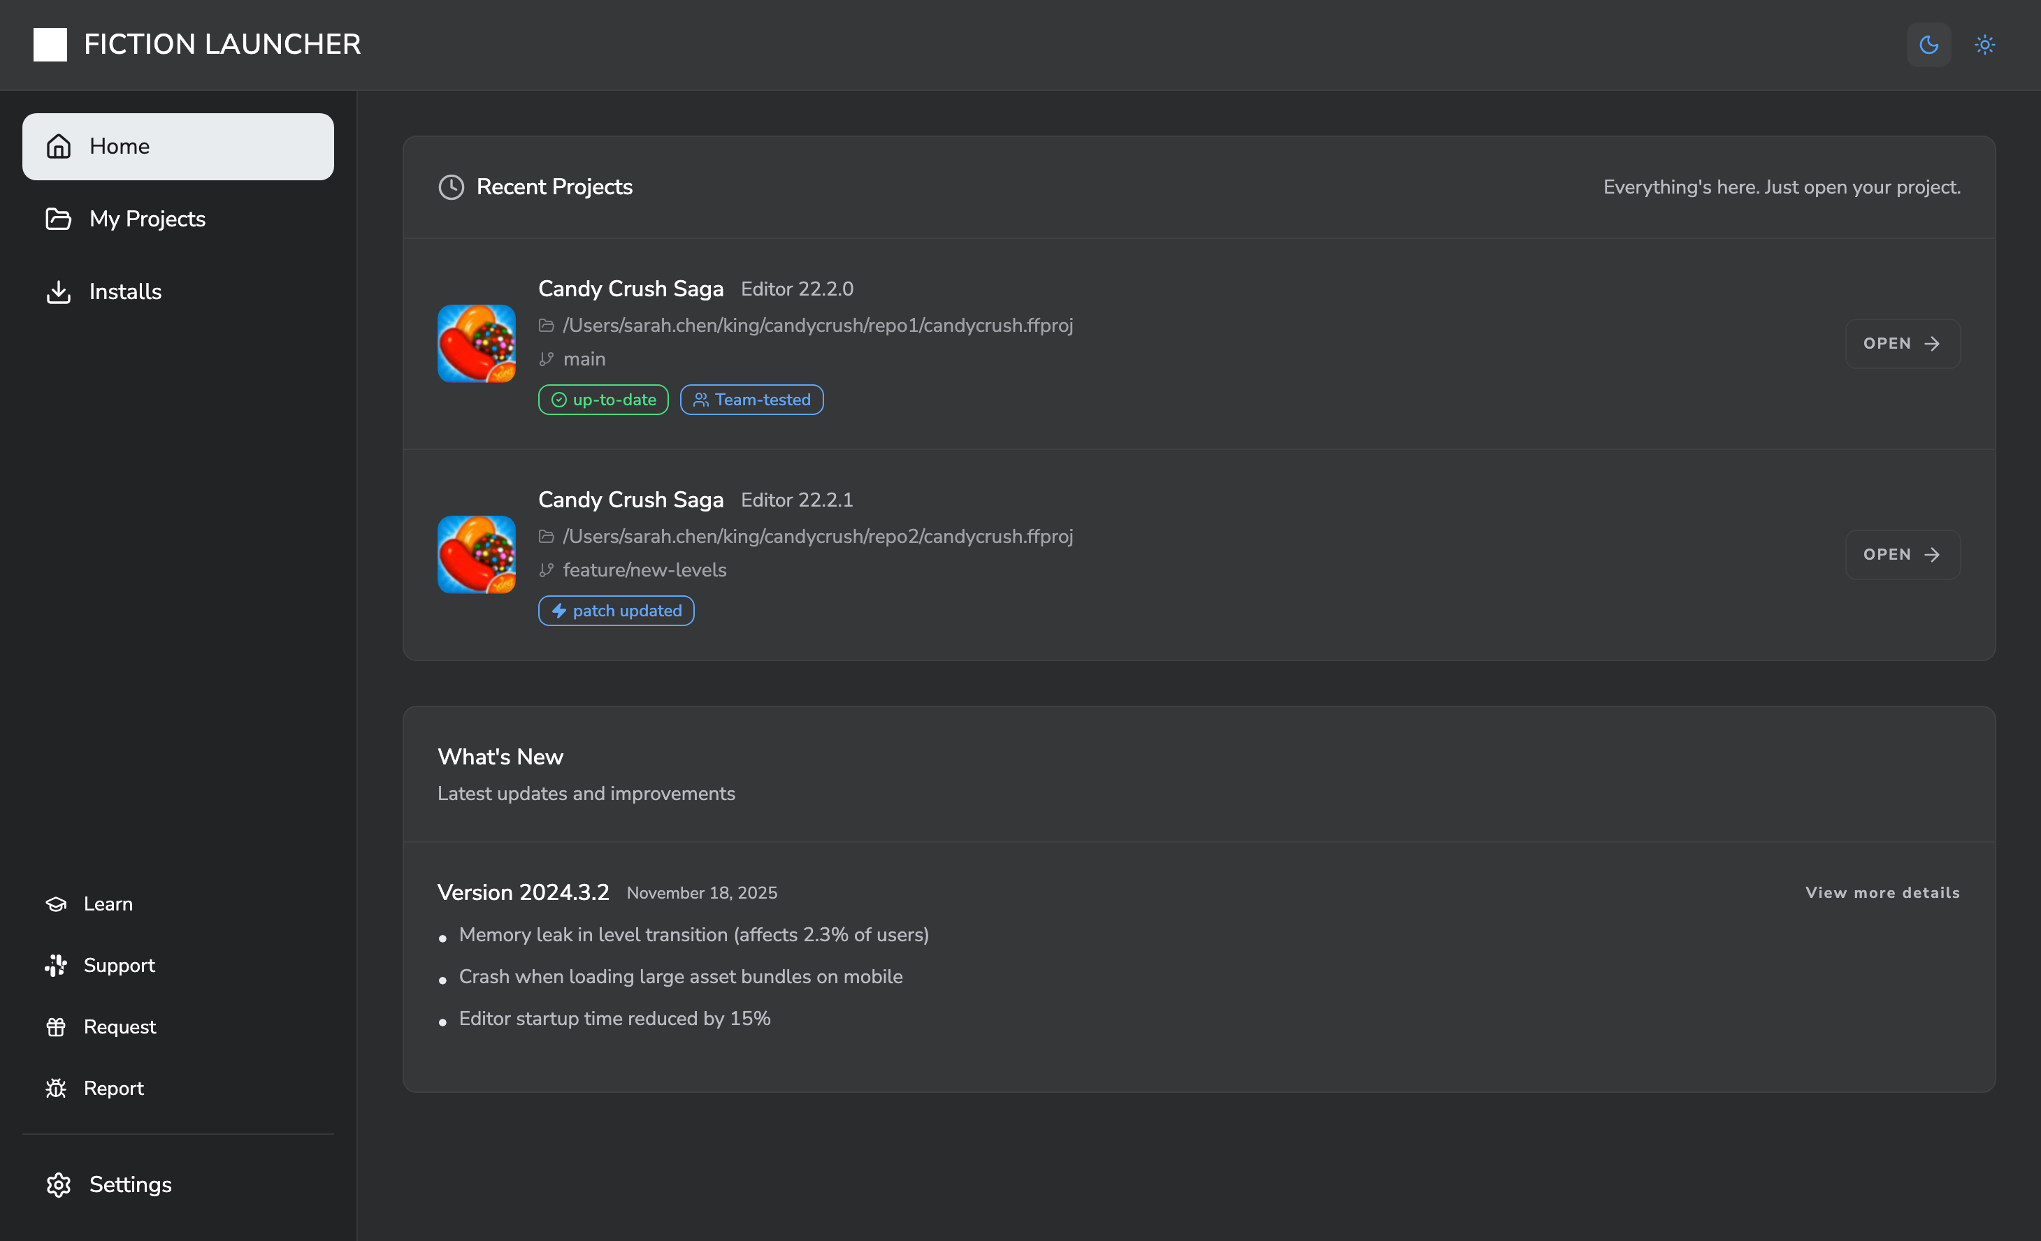Click the arrow on the repo2 OPEN button
The image size is (2041, 1241).
coord(1932,555)
